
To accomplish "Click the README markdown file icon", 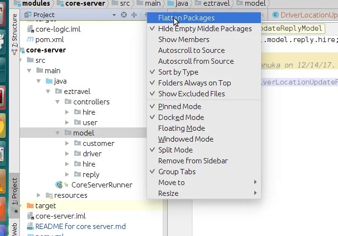I will (30, 226).
